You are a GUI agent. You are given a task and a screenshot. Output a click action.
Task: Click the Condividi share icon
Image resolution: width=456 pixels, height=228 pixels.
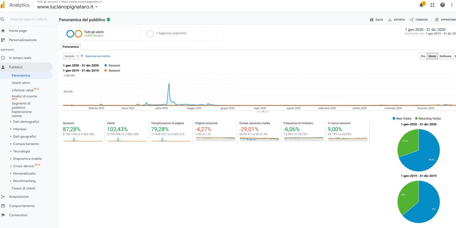411,20
